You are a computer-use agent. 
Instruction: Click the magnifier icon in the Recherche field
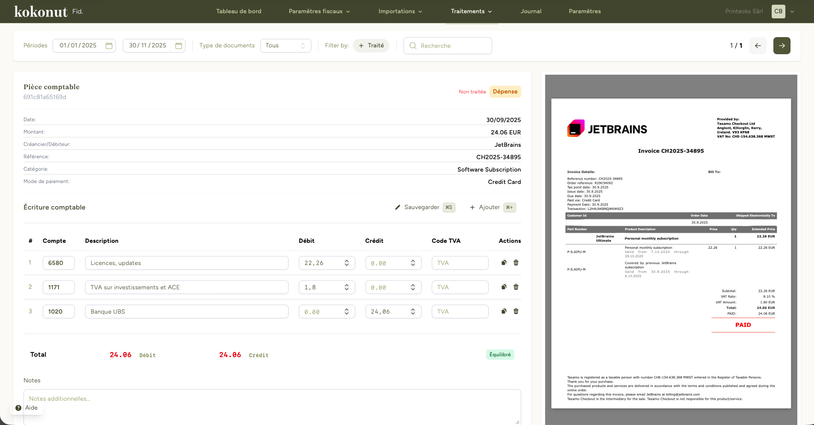pos(413,45)
